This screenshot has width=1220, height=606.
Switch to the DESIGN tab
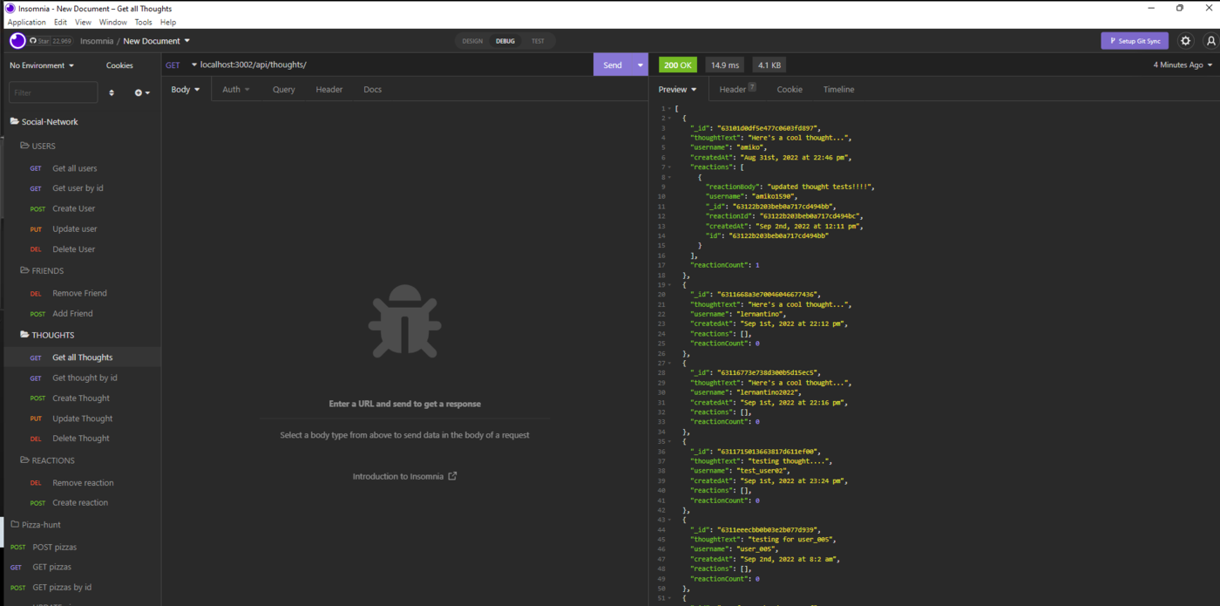tap(471, 40)
